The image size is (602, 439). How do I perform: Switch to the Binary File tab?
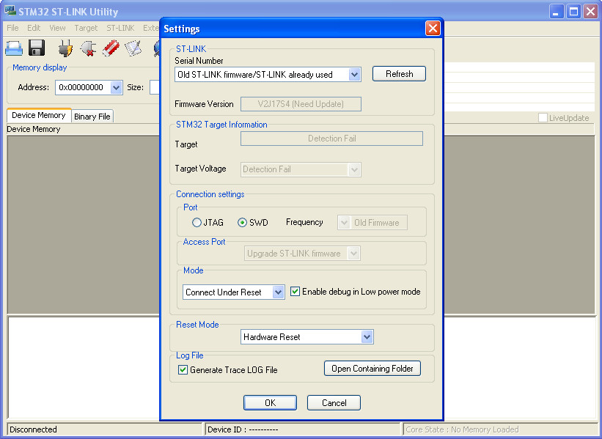(x=92, y=117)
